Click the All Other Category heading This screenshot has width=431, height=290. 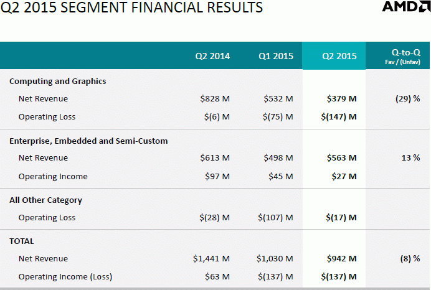45,200
